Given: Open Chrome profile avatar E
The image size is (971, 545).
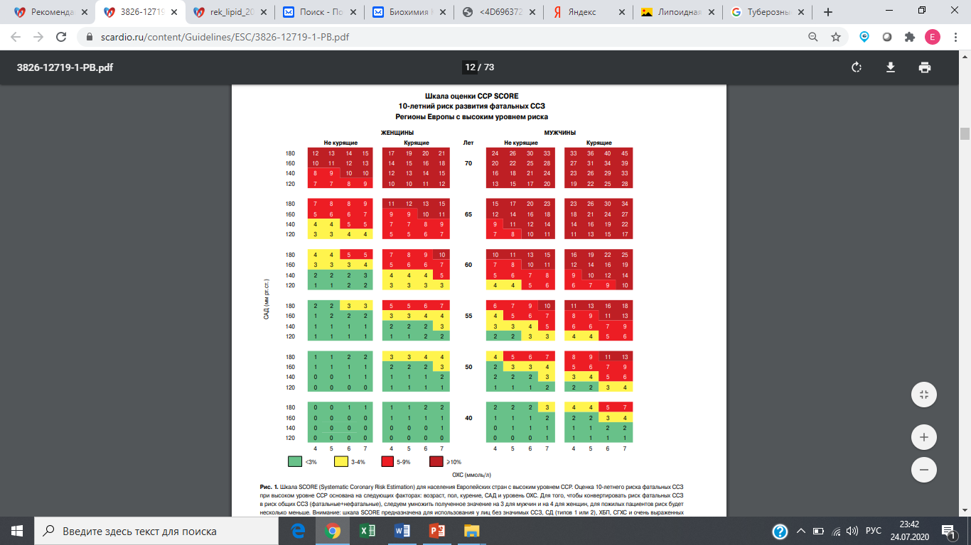Looking at the screenshot, I should [x=932, y=37].
